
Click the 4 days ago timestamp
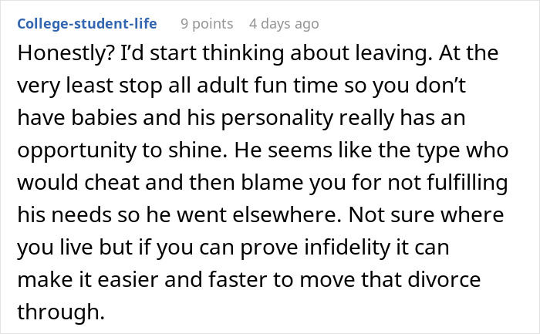click(284, 24)
